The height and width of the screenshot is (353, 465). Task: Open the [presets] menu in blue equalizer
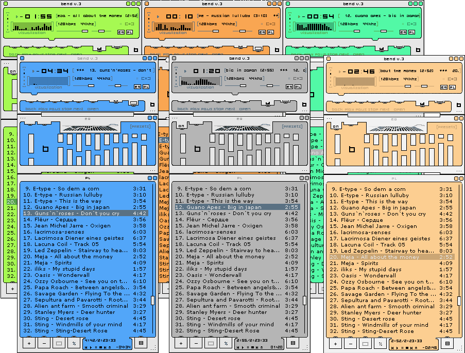tap(140, 127)
